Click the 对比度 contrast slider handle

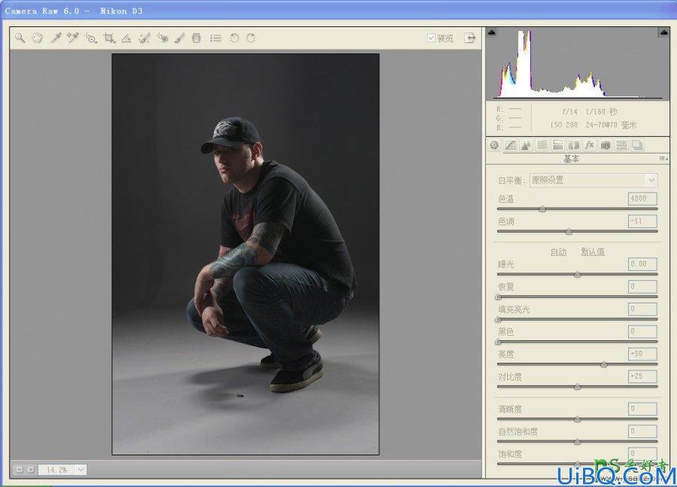578,387
